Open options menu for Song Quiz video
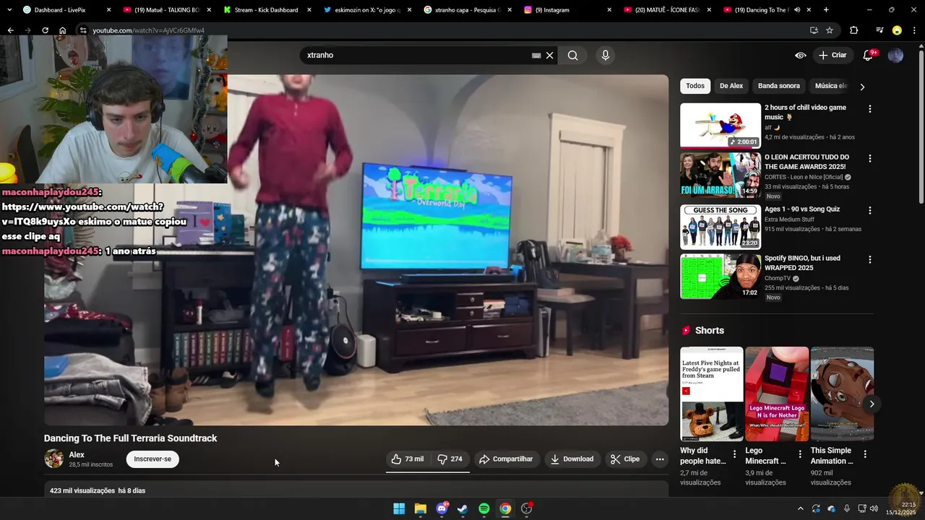 coord(869,211)
